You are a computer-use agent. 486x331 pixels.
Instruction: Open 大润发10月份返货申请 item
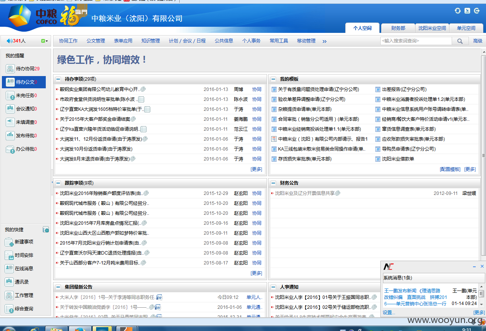coord(96,149)
